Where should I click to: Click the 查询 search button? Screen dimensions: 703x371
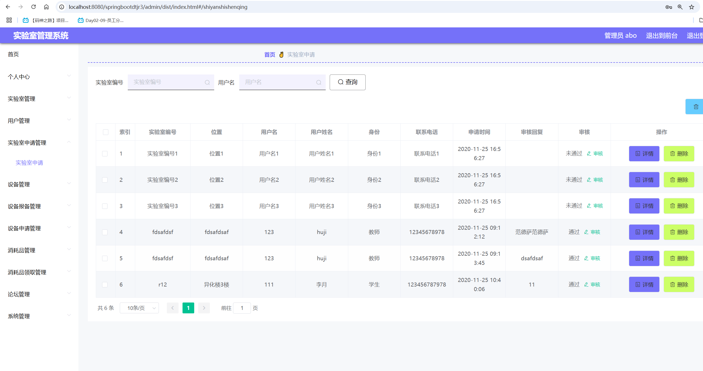click(347, 82)
